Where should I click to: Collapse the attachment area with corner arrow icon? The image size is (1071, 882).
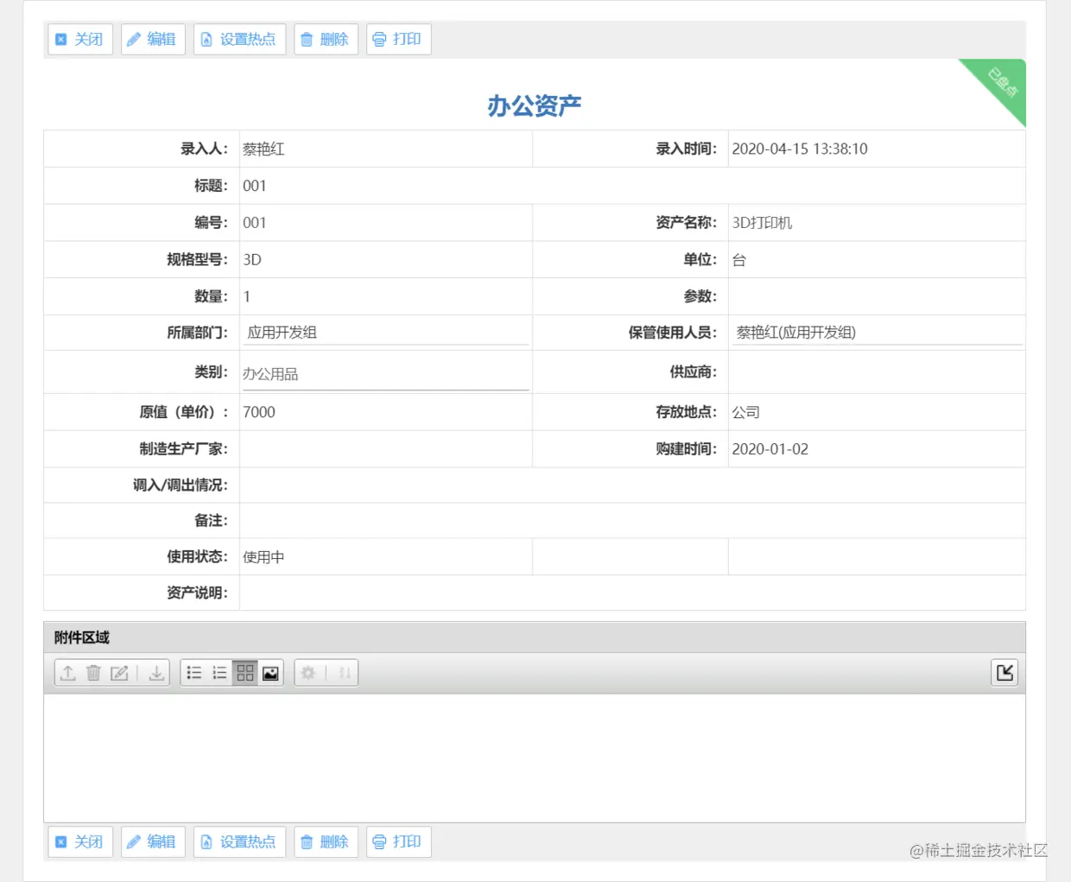[x=1004, y=672]
